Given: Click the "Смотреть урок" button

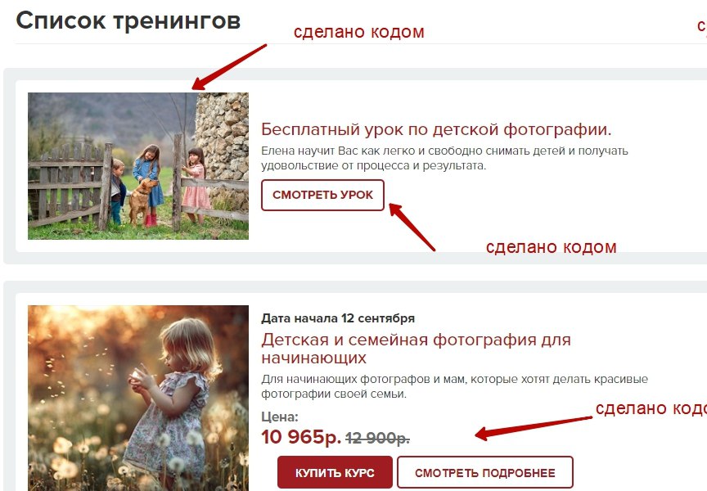Looking at the screenshot, I should coord(322,196).
